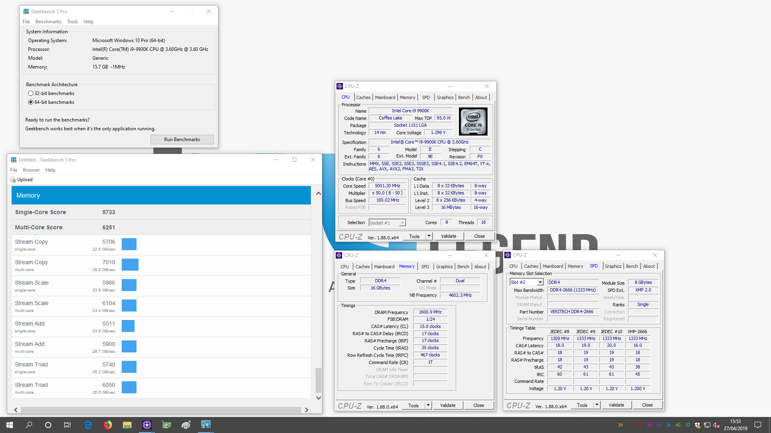
Task: Click the tray temperature reading 40
Action: [678, 425]
